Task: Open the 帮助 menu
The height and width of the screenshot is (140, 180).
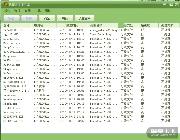Action: point(48,11)
